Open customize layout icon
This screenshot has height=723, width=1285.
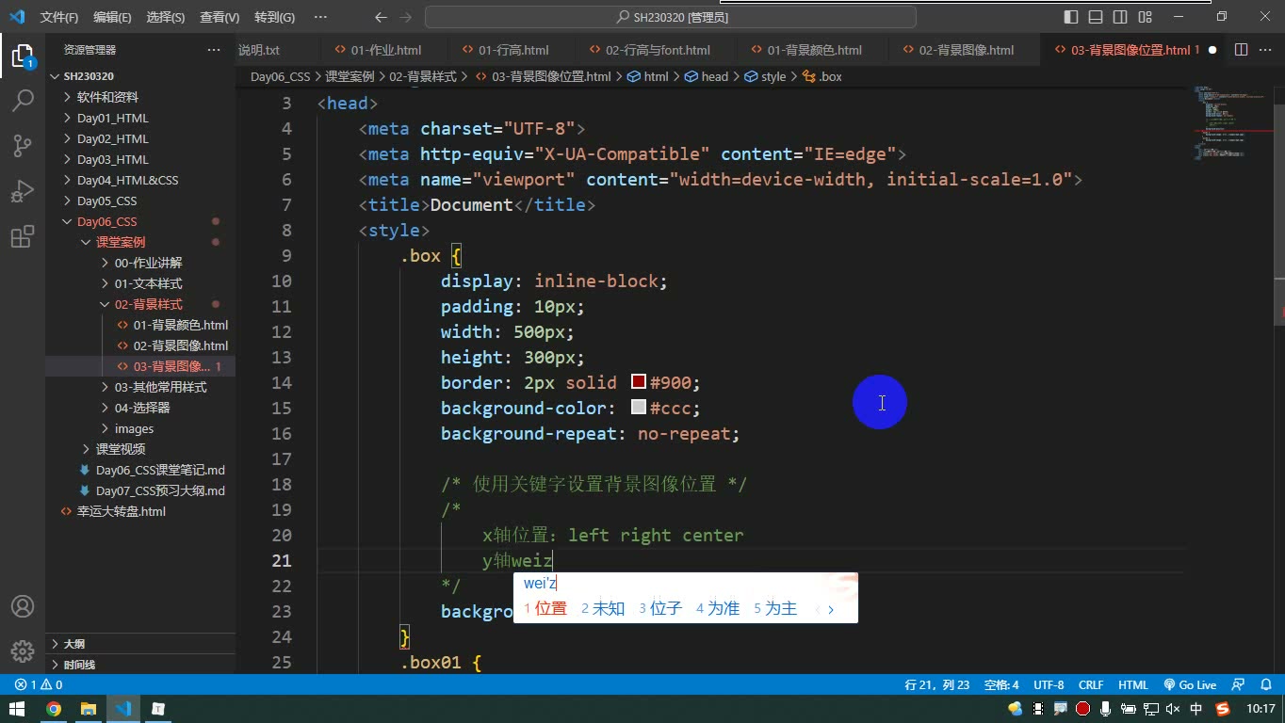(x=1145, y=17)
